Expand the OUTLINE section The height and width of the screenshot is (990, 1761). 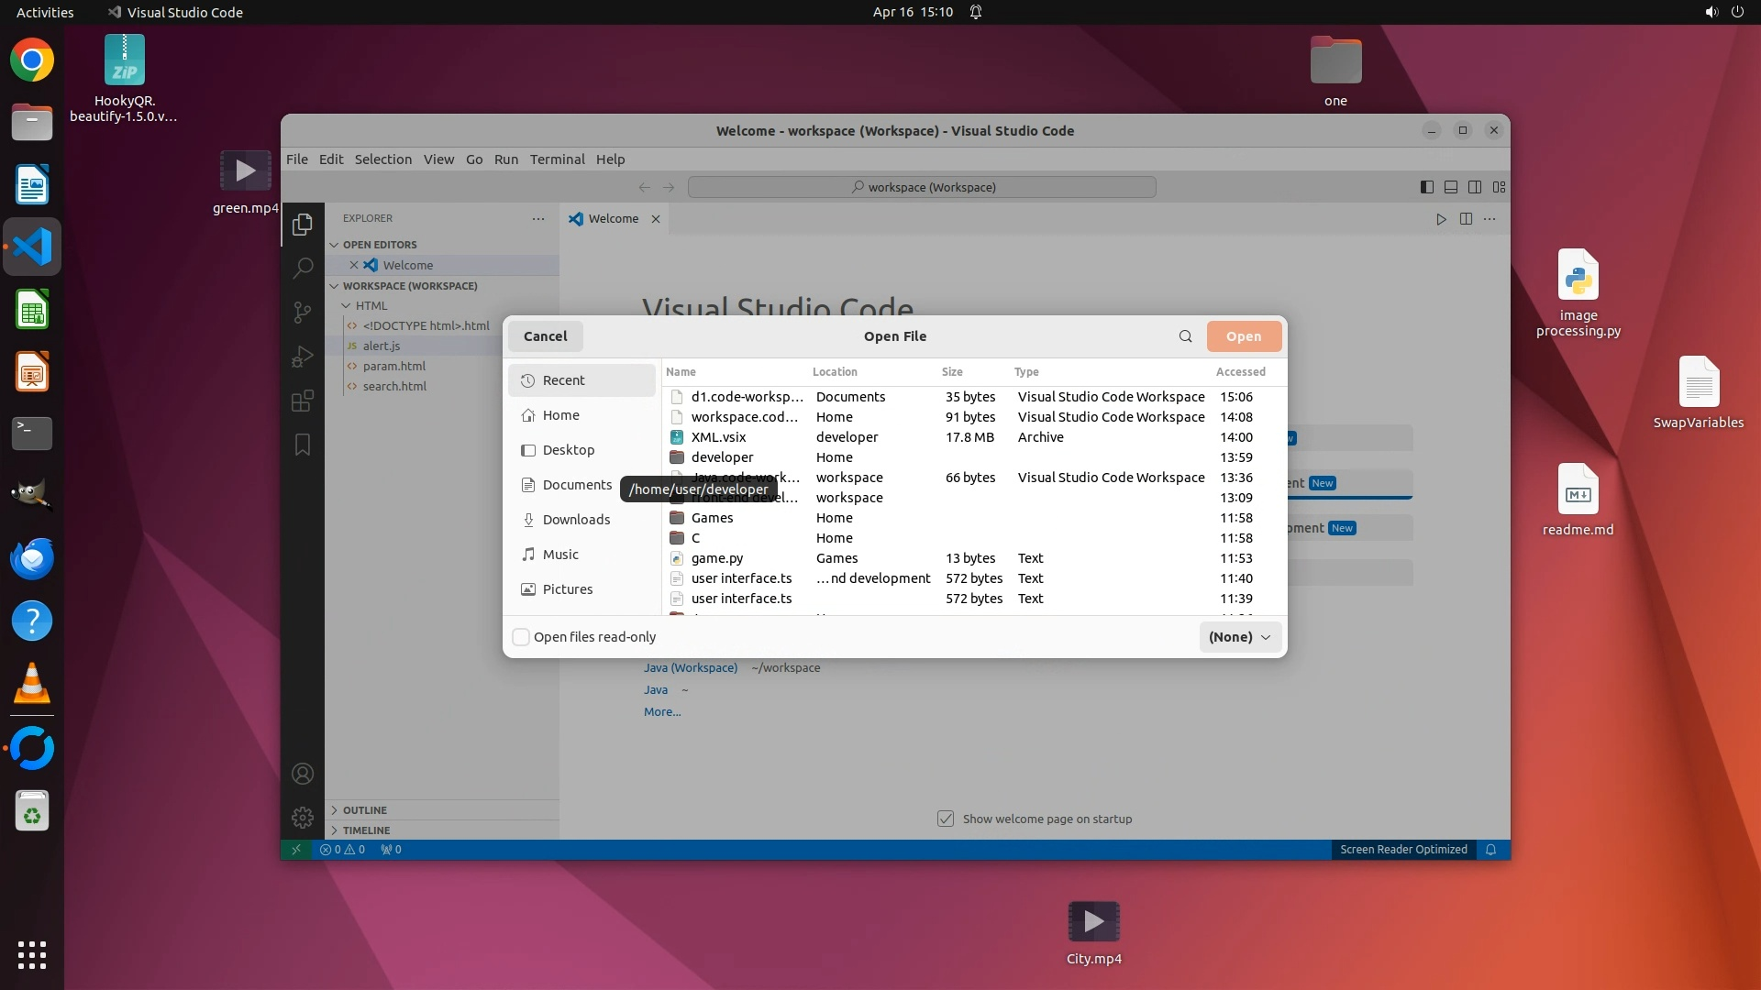(x=364, y=810)
